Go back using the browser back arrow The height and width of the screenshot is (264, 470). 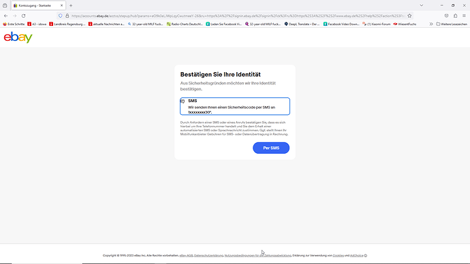[6, 16]
